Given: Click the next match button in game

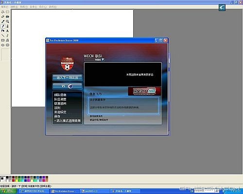Looking at the screenshot, I should point(67,78).
